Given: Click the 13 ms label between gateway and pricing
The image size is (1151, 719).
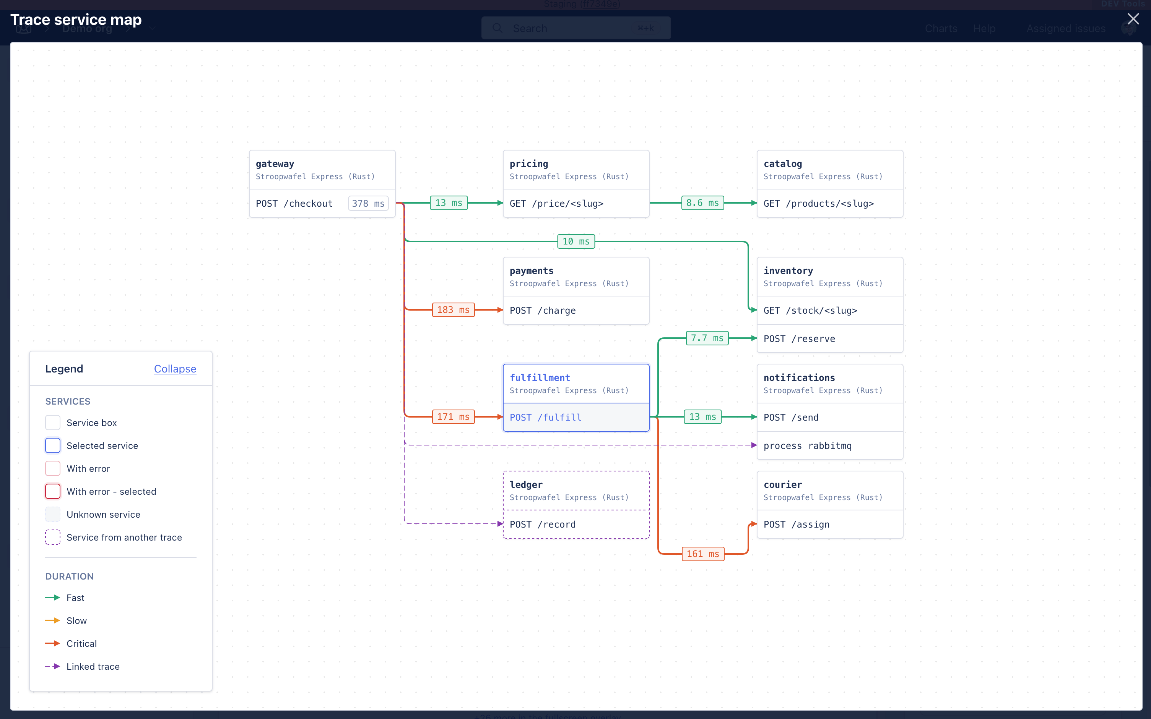Looking at the screenshot, I should coord(449,202).
